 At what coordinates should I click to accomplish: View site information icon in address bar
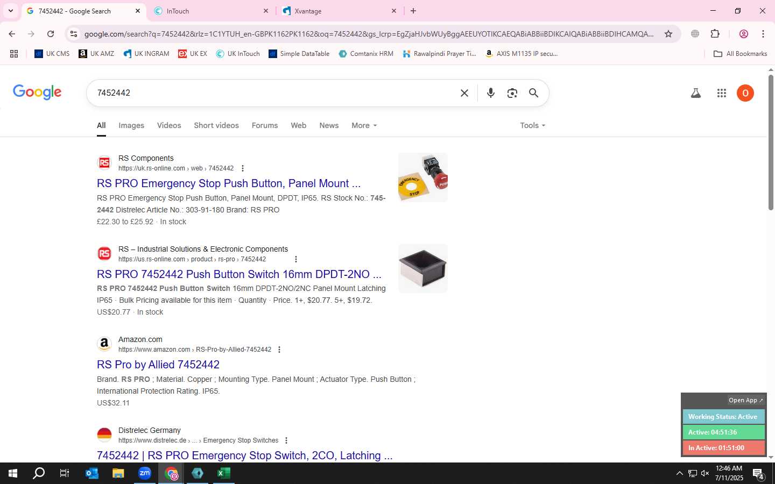(74, 34)
